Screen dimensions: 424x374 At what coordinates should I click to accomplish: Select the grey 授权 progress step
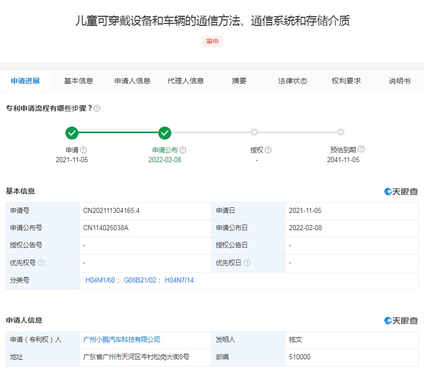click(254, 132)
